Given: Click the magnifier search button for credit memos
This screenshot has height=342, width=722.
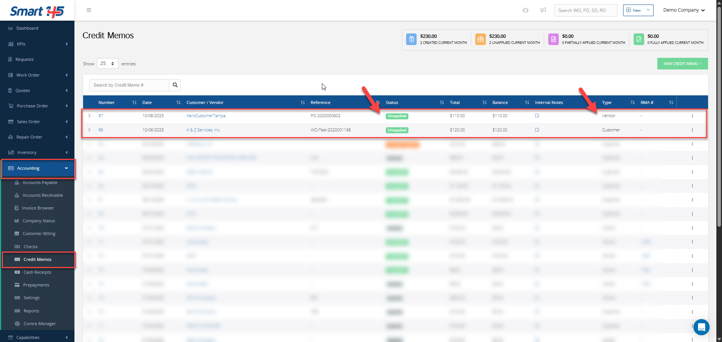Looking at the screenshot, I should click(x=175, y=85).
